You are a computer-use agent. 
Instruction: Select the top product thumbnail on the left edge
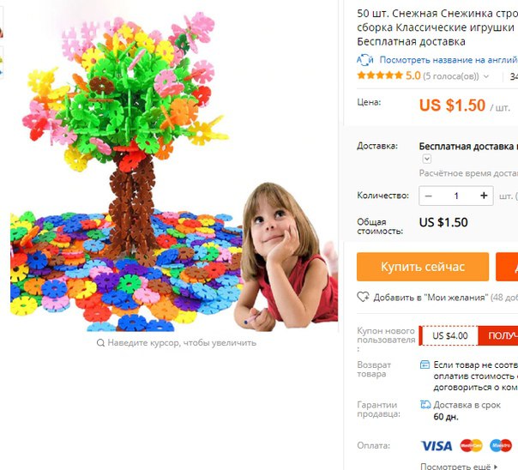tap(2, 23)
